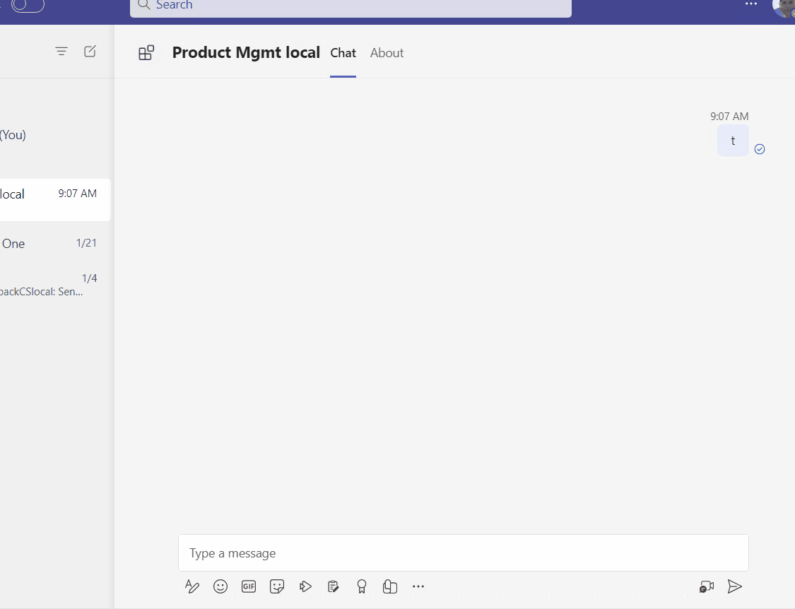Select the chat dated 9:07 AM
This screenshot has width=795, height=609.
pyautogui.click(x=54, y=200)
